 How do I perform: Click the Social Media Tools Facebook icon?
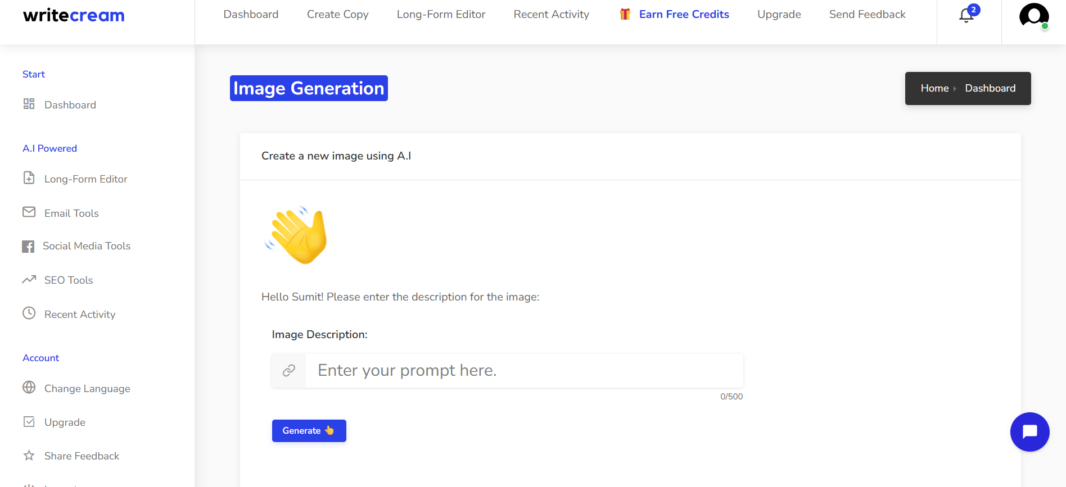pos(28,247)
